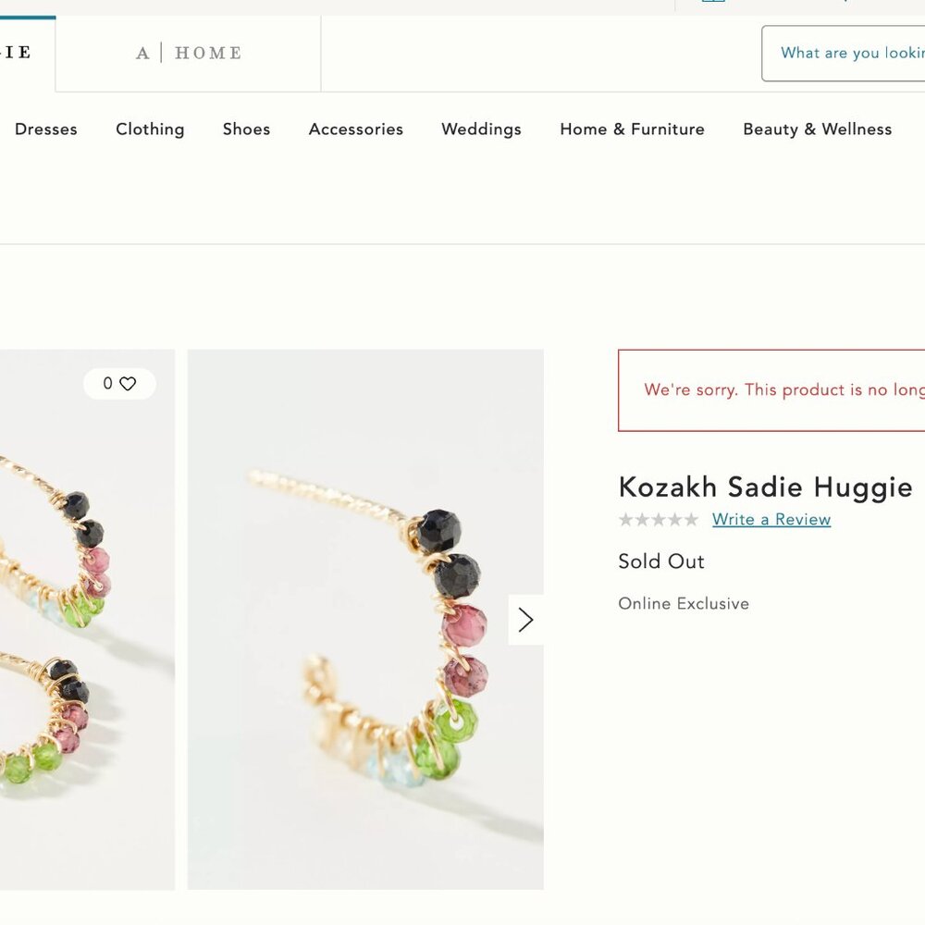
Task: Advance to the next product photo using arrow
Action: coord(525,620)
